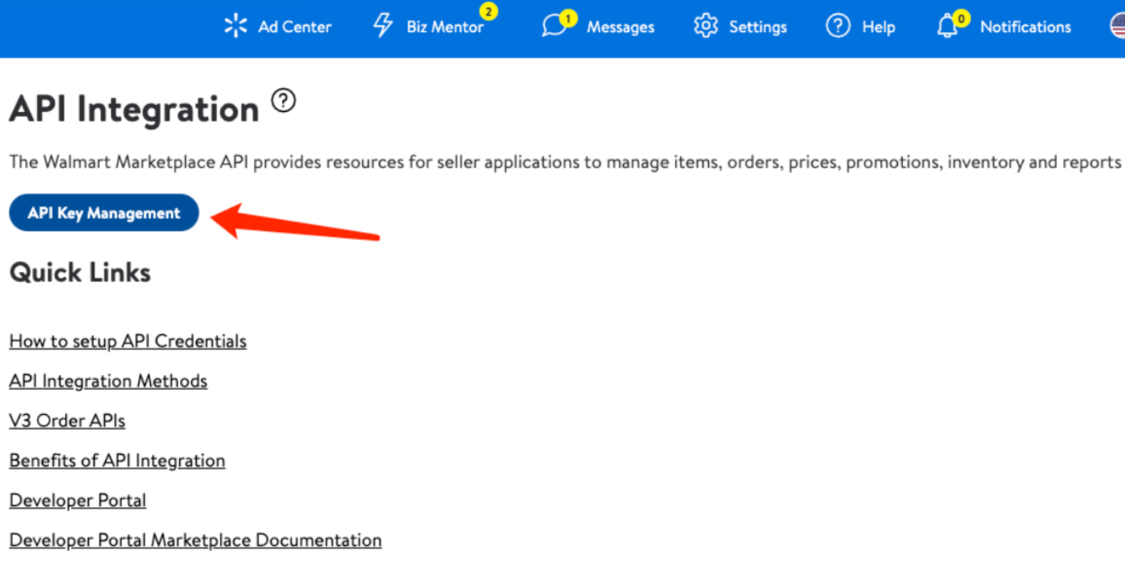Image resolution: width=1125 pixels, height=578 pixels.
Task: Open the Notifications menu label
Action: pyautogui.click(x=1026, y=27)
